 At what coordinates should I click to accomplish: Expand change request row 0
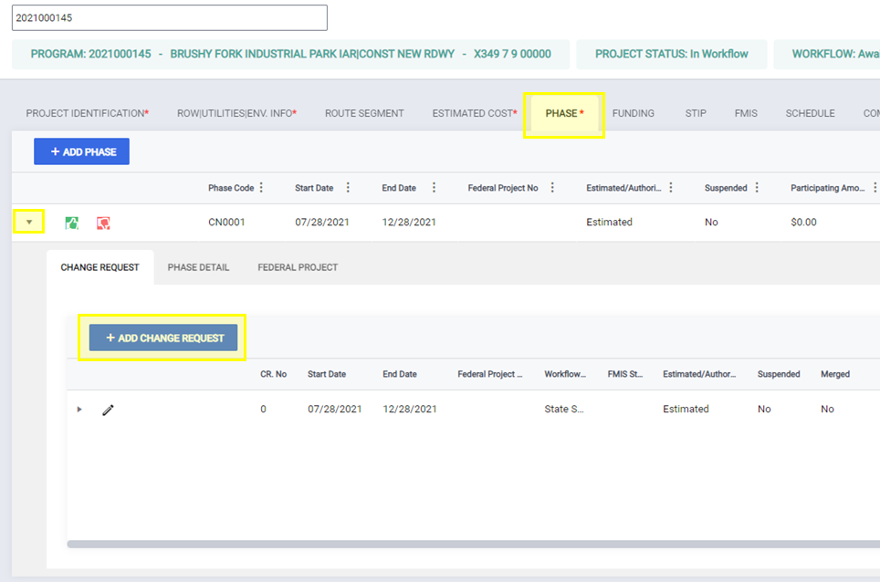point(79,410)
